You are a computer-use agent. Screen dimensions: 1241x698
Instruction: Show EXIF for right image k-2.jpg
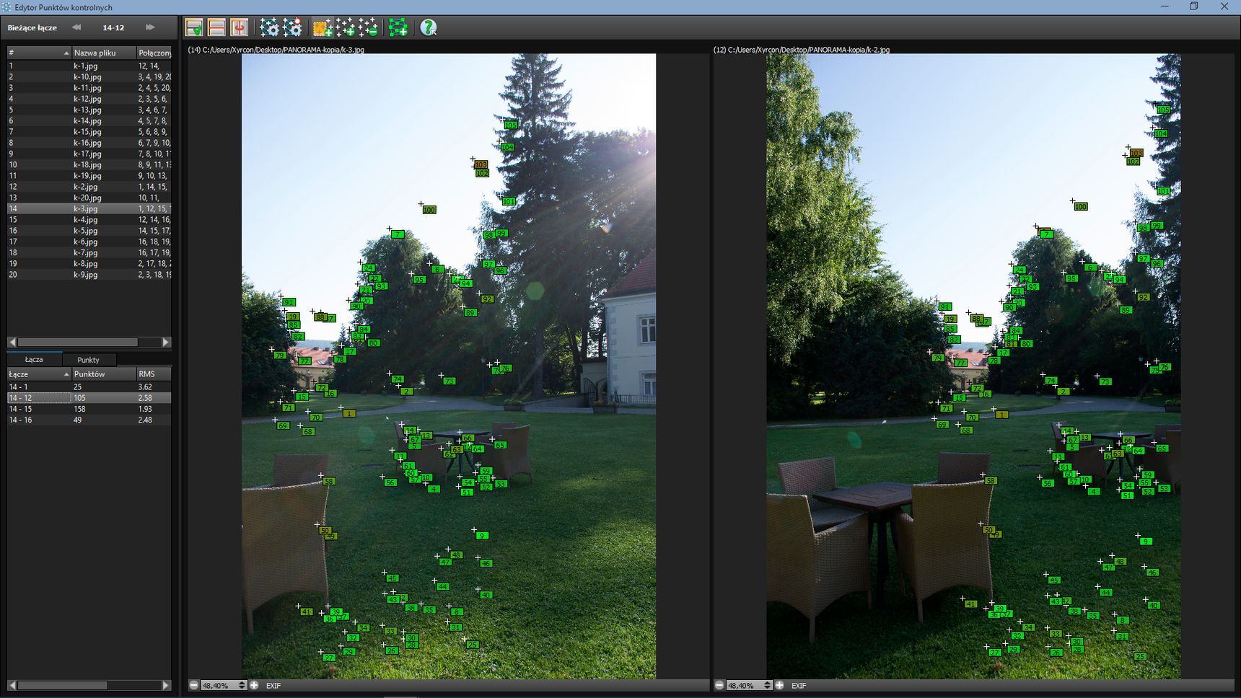(x=799, y=686)
